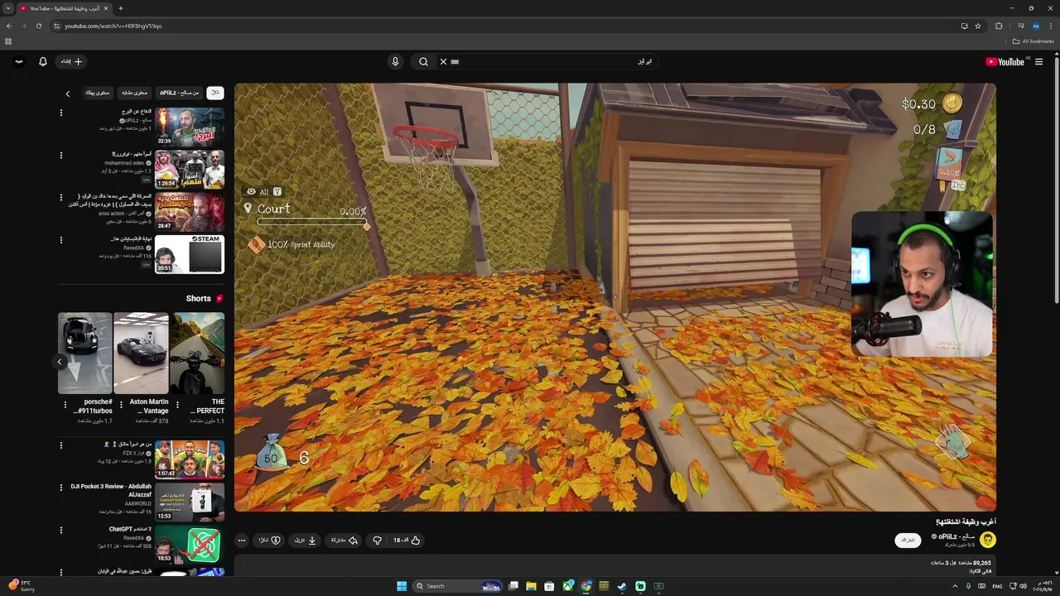Screen dimensions: 1060x596
Task: Bookmark this page with star icon
Action: tap(978, 26)
